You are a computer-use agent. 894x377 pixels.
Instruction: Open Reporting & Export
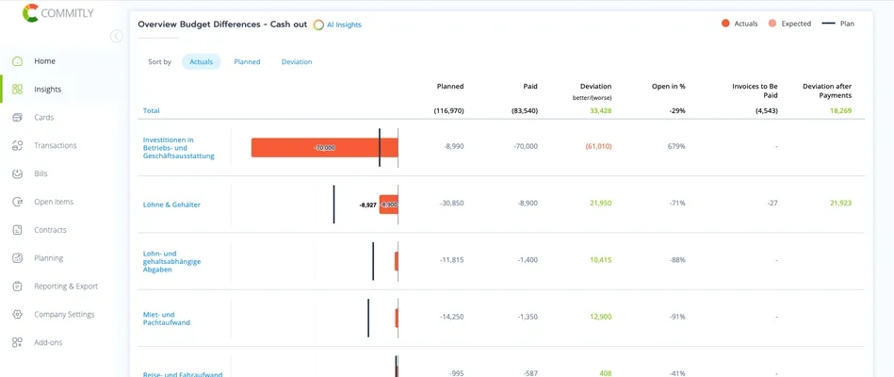point(66,287)
